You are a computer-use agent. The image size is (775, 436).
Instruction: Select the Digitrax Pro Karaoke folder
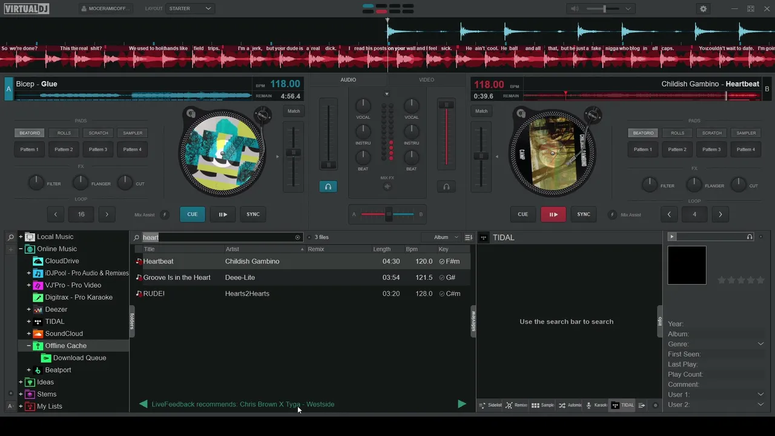[x=79, y=297]
